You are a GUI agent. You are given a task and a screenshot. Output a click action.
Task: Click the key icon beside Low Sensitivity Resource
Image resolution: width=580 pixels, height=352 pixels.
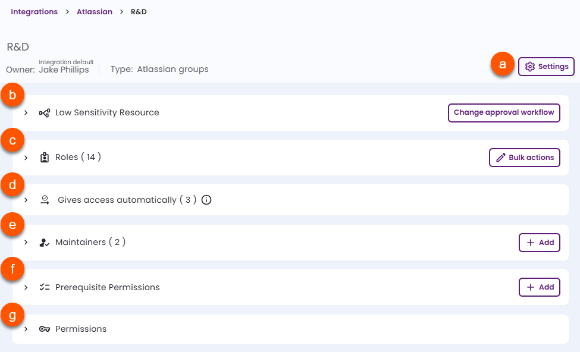pyautogui.click(x=44, y=112)
